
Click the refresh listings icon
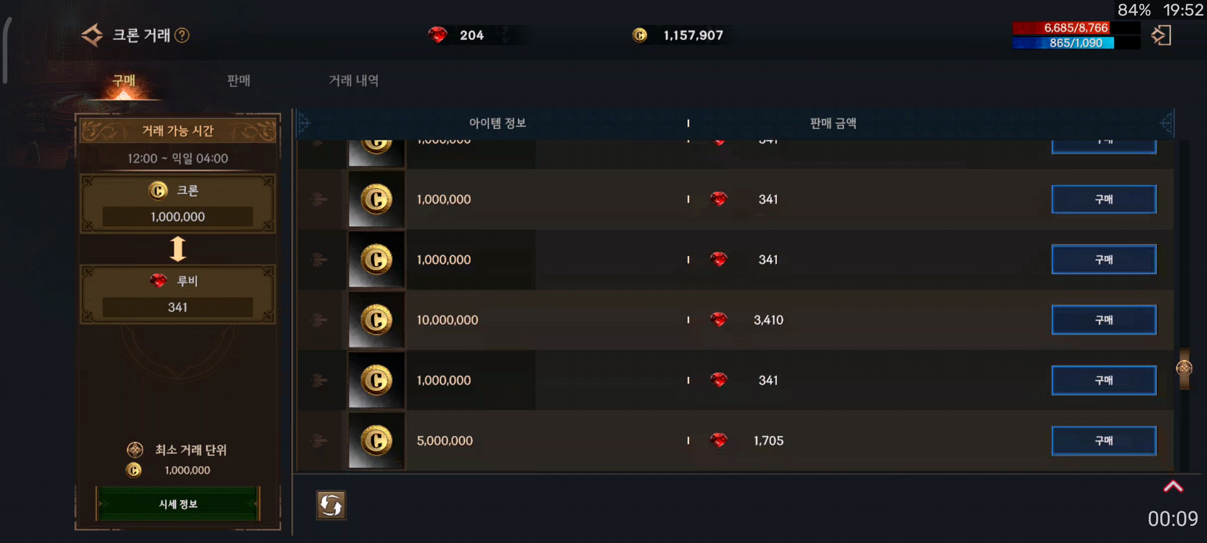pos(331,505)
